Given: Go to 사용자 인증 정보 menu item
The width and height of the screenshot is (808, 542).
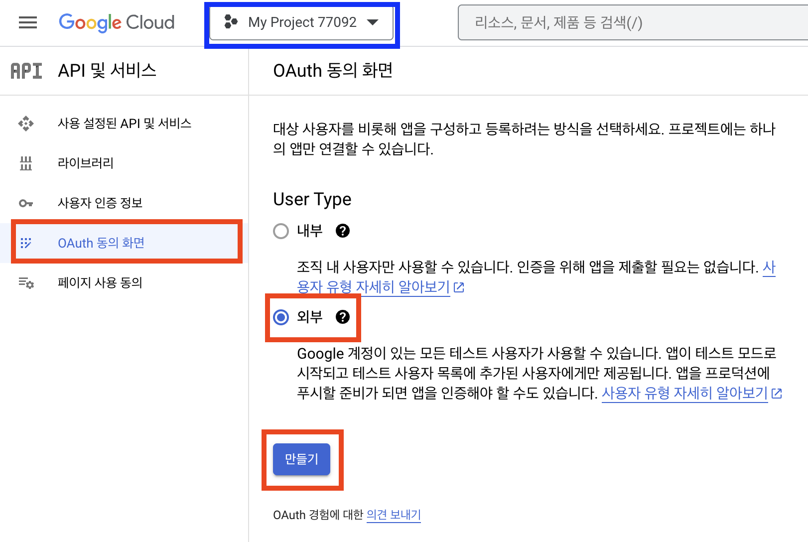Looking at the screenshot, I should [100, 203].
